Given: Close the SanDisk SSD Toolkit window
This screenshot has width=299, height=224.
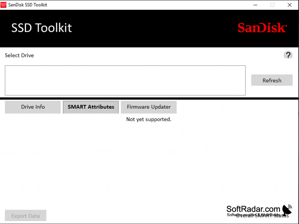Looking at the screenshot, I should (289, 5).
